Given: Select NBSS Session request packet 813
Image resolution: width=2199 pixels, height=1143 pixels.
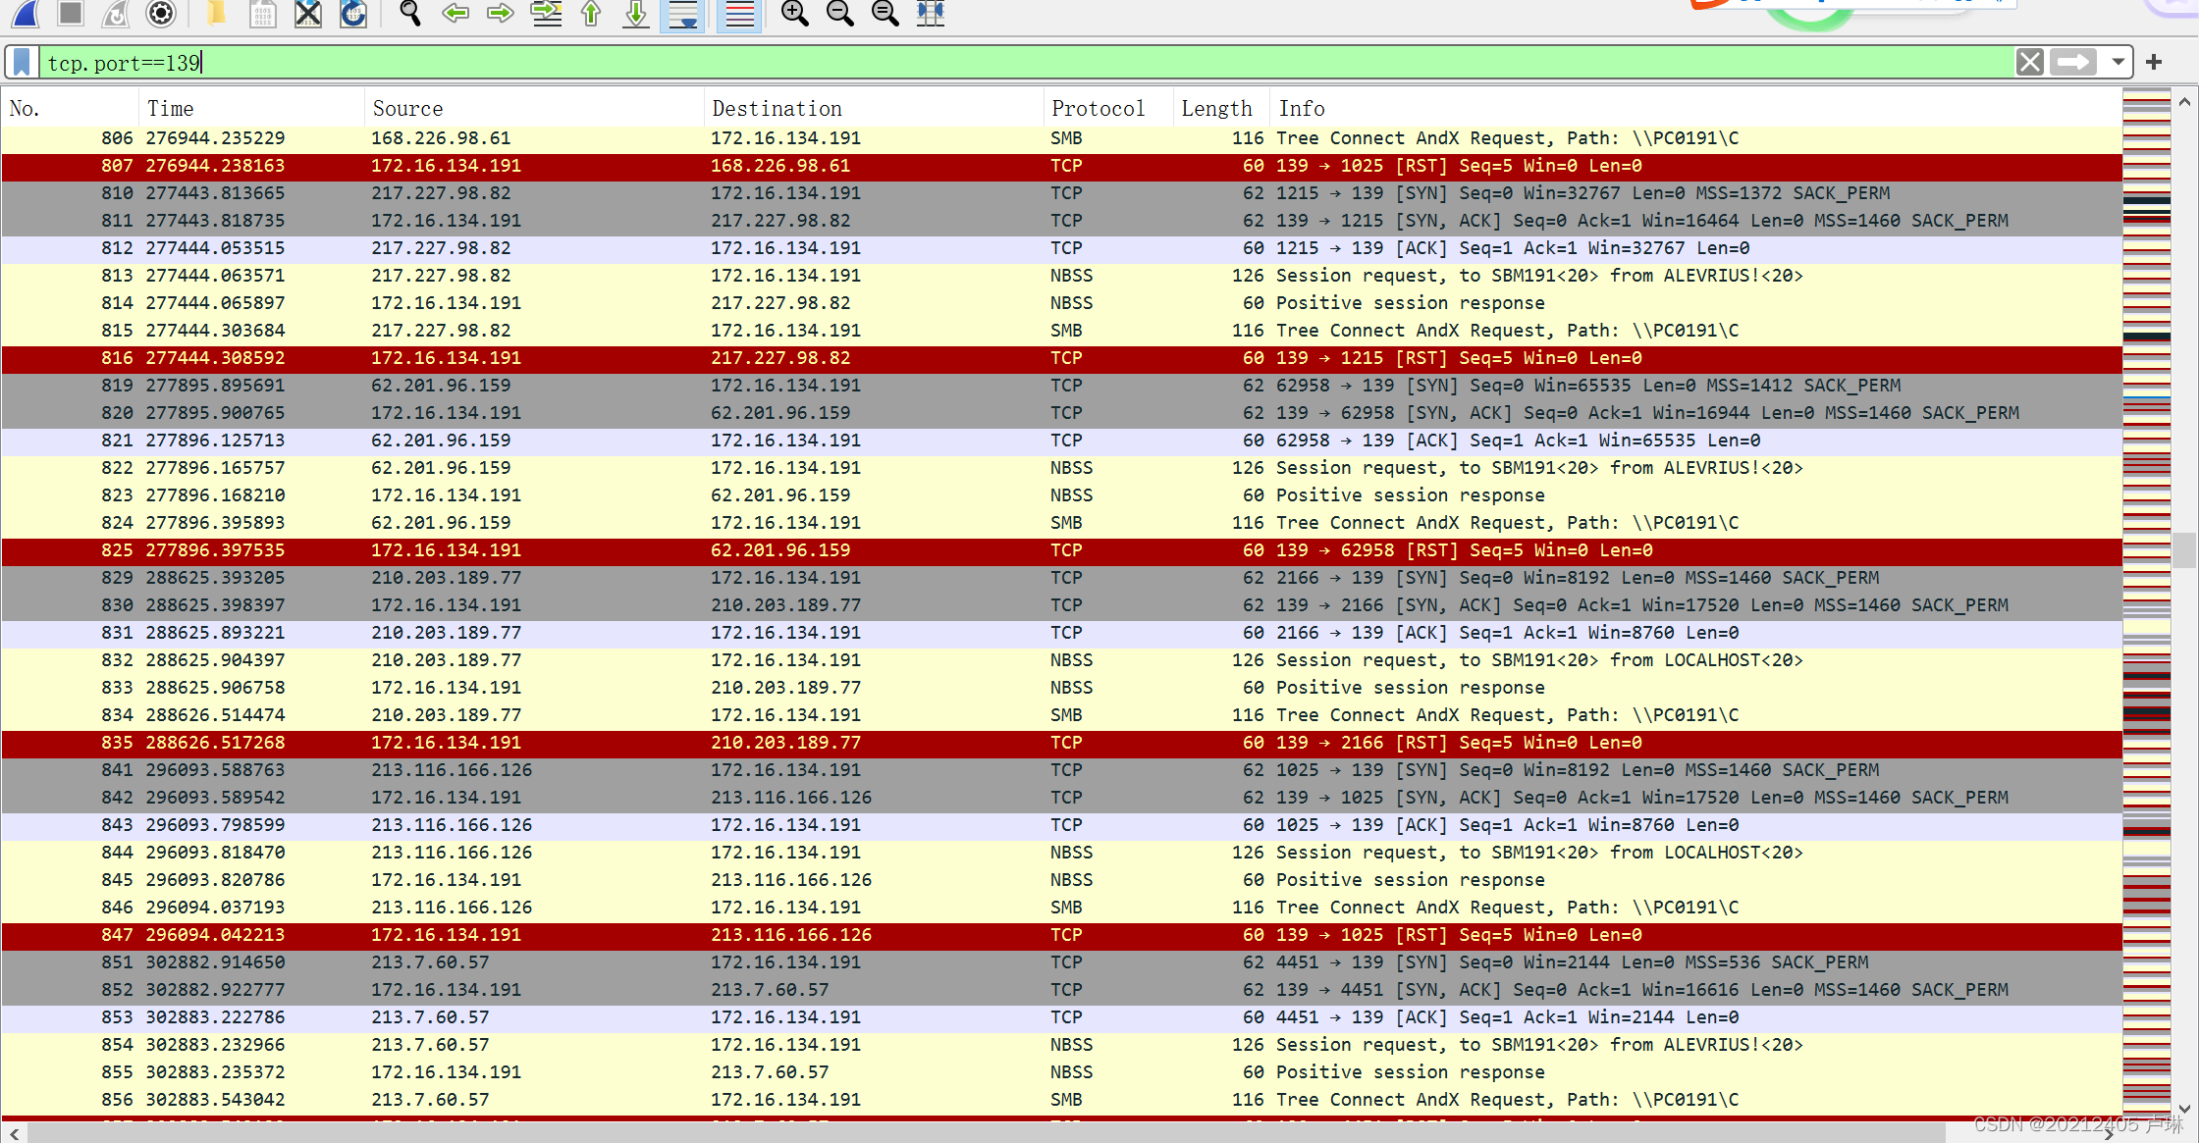Looking at the screenshot, I should click(1061, 276).
